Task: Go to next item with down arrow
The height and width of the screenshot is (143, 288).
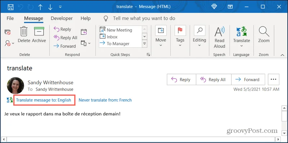Action: [x=50, y=7]
